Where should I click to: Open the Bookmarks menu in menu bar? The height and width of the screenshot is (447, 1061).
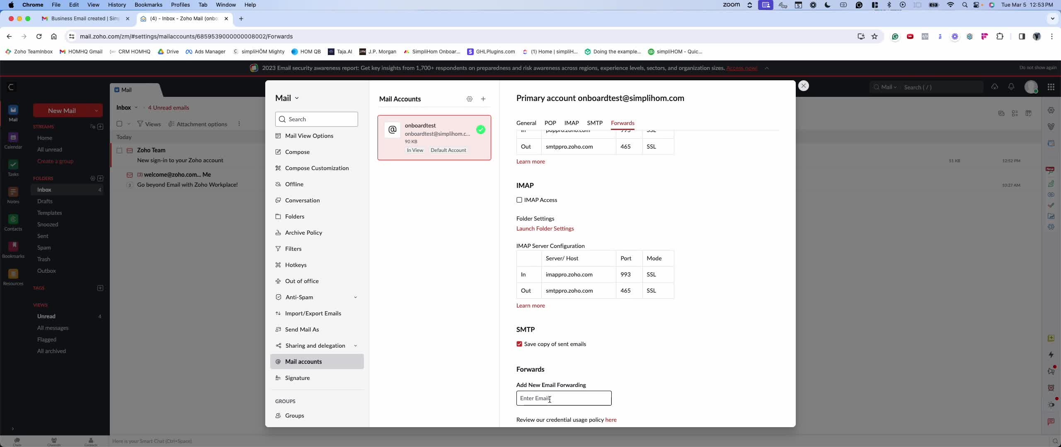click(148, 5)
